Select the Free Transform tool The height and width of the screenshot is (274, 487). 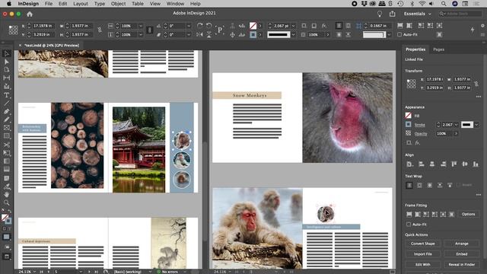(x=7, y=153)
